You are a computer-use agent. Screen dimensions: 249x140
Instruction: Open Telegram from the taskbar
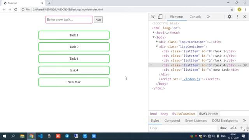(67, 136)
